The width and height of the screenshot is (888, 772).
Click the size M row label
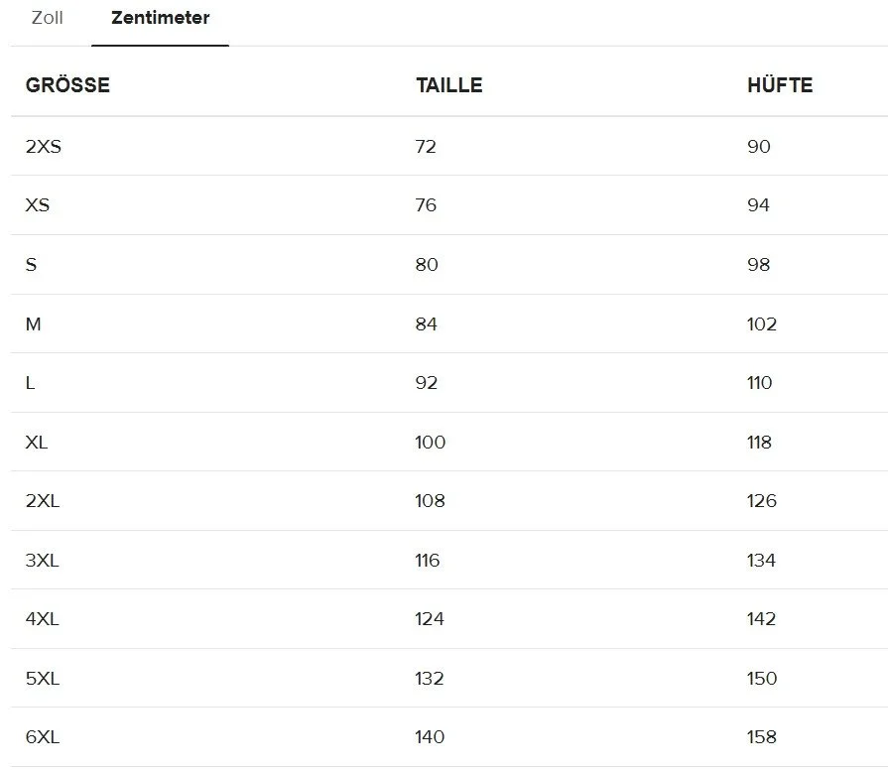pos(34,323)
